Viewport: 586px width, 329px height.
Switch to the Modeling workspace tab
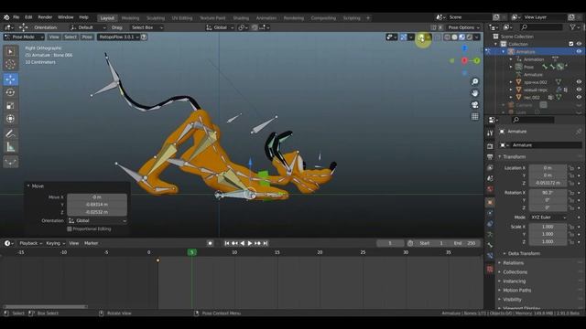[x=130, y=18]
